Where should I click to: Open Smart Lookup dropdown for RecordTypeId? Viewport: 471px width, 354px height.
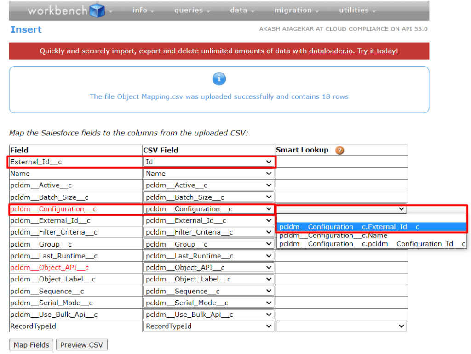pyautogui.click(x=341, y=326)
